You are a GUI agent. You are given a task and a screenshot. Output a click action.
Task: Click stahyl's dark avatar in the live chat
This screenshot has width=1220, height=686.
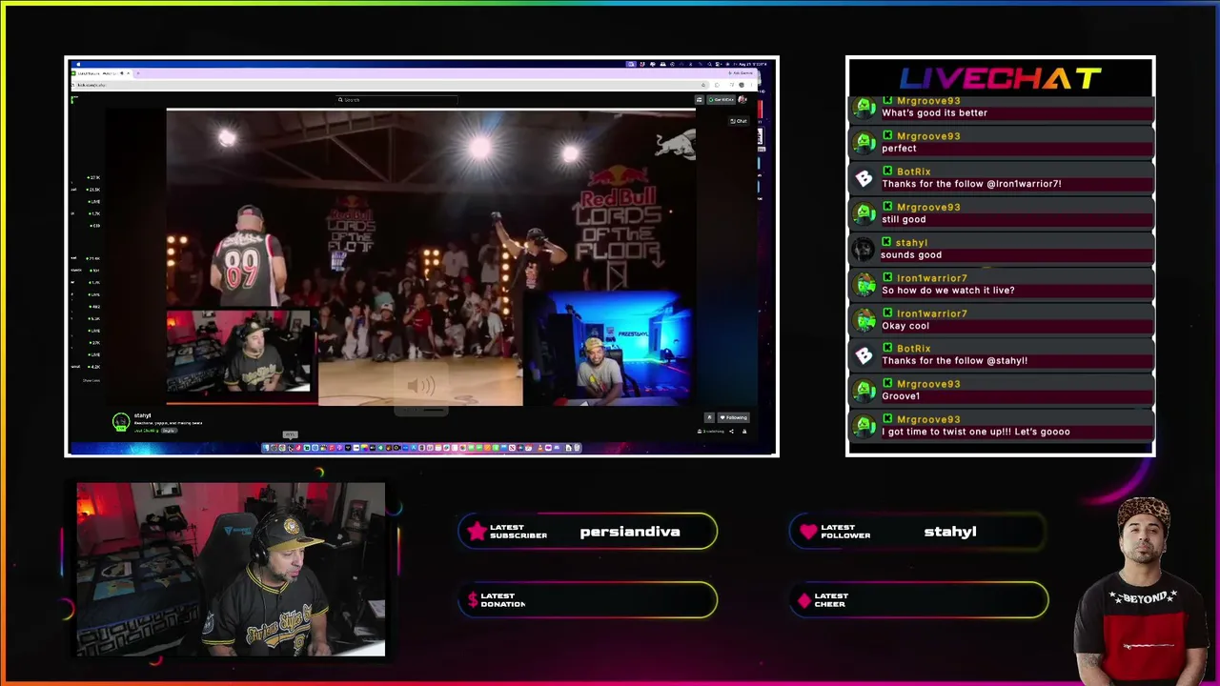point(864,249)
